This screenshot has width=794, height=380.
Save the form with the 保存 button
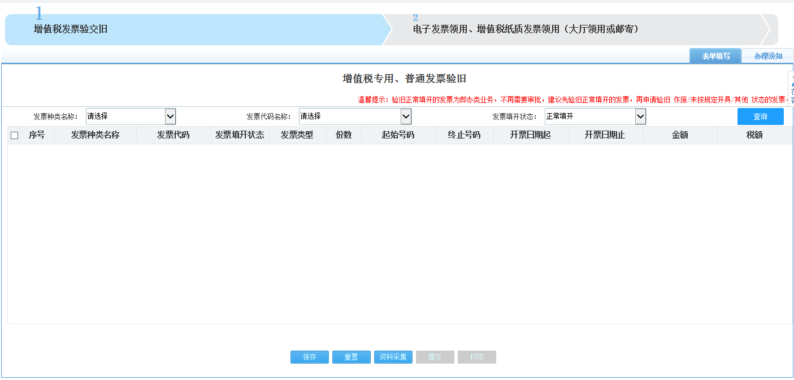(x=309, y=357)
